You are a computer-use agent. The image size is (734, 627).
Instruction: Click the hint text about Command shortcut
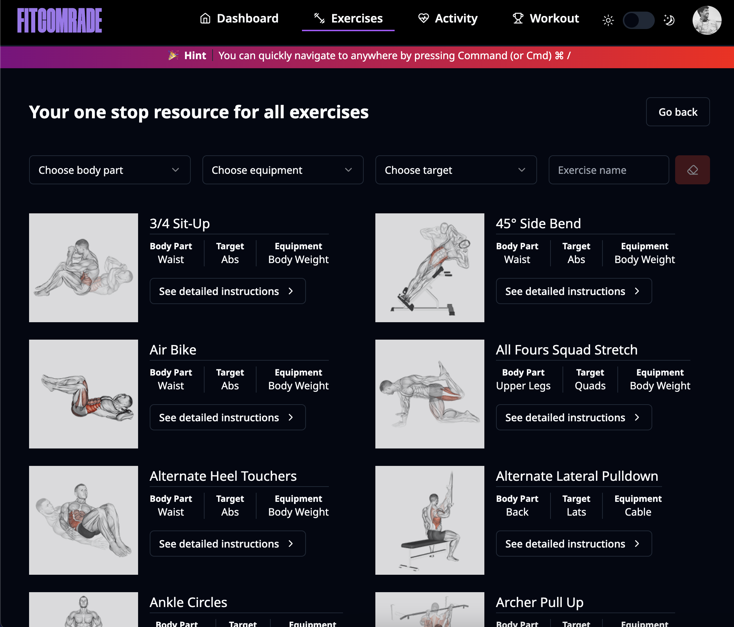point(395,56)
